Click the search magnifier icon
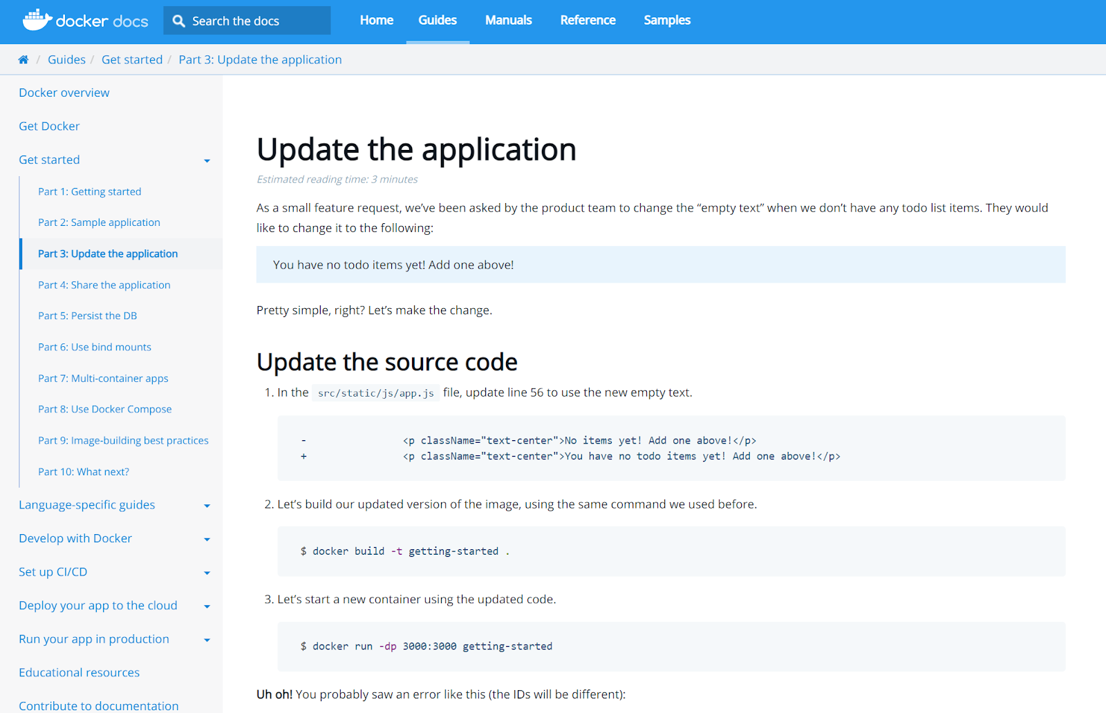Screen dimensions: 1106x713 pos(178,20)
